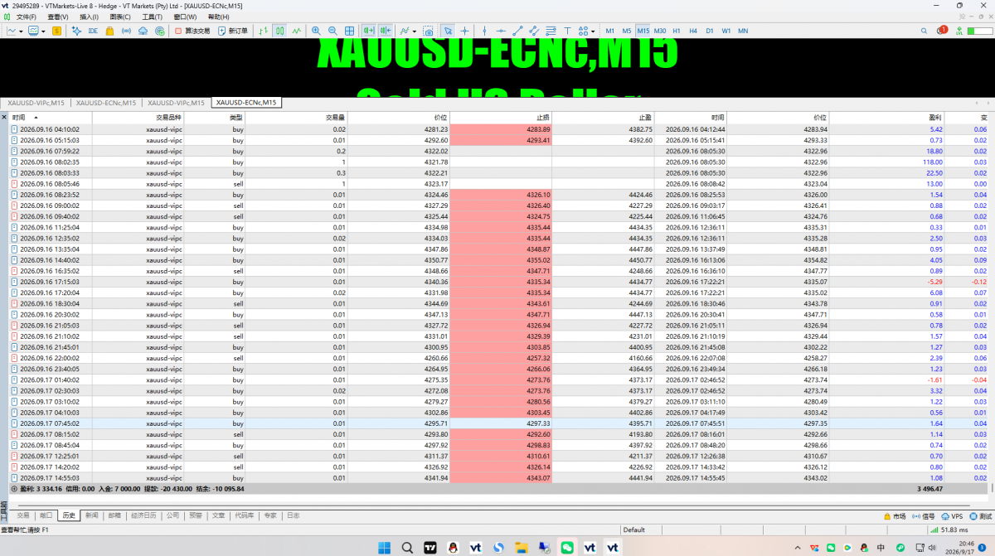Screen dimensions: 995x556
Task: Open the Windows Start button
Action: click(x=384, y=547)
